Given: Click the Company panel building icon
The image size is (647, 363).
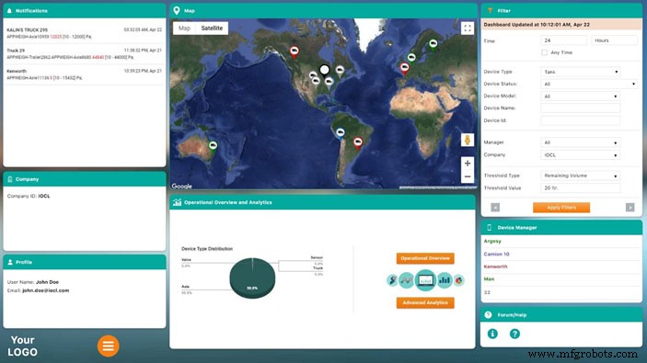Looking at the screenshot, I should (10, 179).
